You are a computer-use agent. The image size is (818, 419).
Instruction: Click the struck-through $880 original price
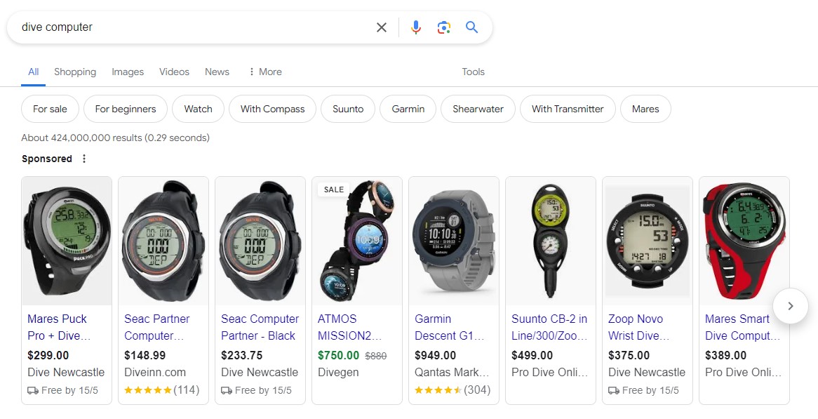pos(375,356)
